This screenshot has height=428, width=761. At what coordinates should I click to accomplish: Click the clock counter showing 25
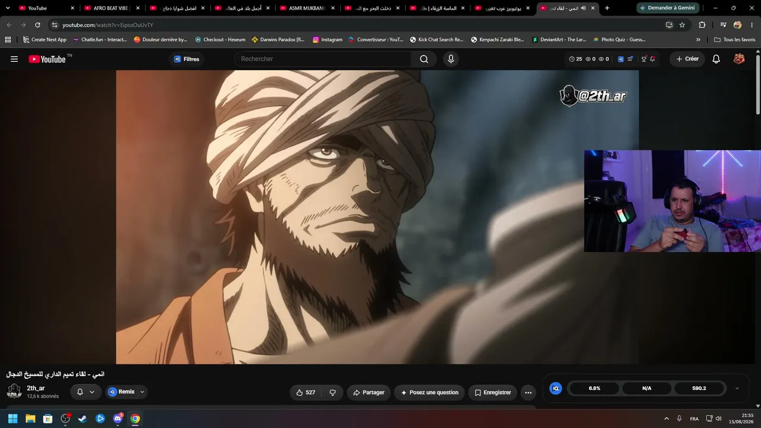click(576, 59)
